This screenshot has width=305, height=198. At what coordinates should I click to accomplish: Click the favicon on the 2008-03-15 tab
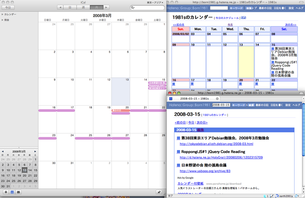click(171, 99)
